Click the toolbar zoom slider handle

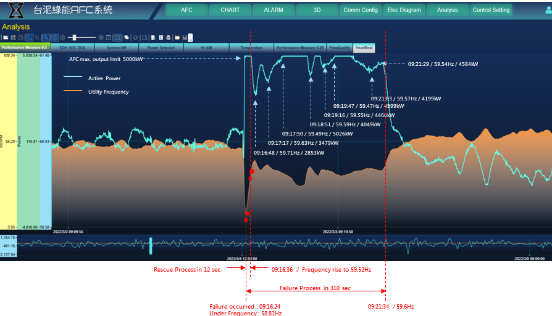point(74,38)
